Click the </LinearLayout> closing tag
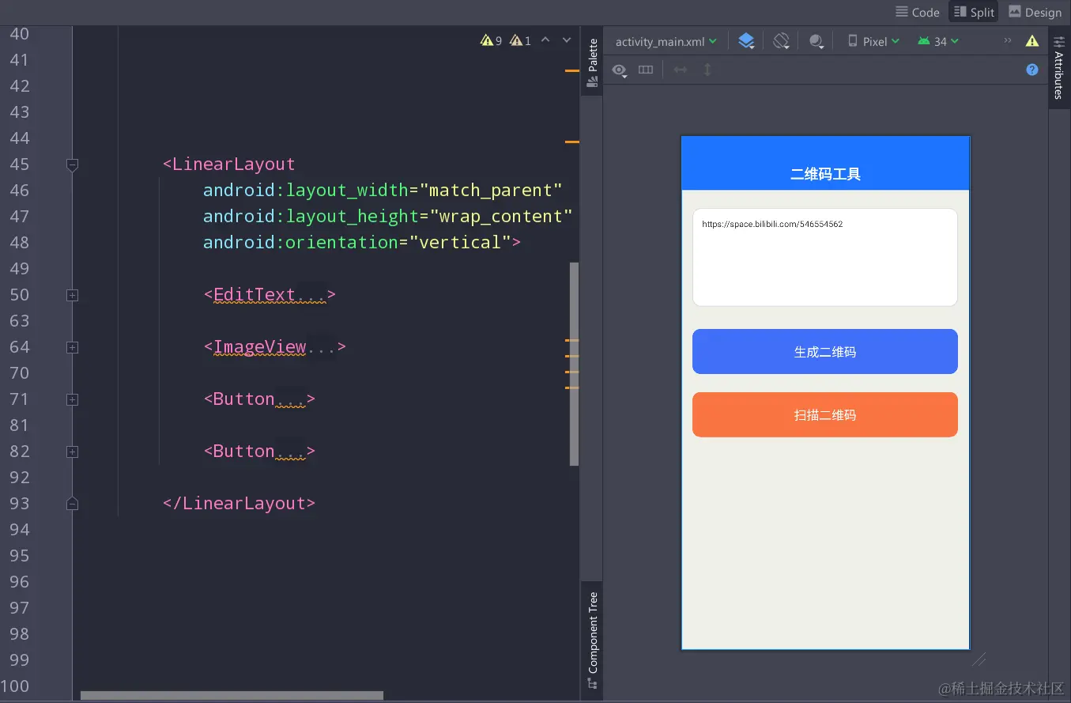The width and height of the screenshot is (1071, 703). (239, 503)
